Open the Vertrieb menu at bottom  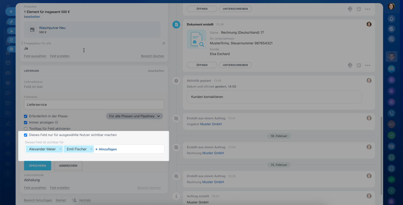[x=84, y=200]
